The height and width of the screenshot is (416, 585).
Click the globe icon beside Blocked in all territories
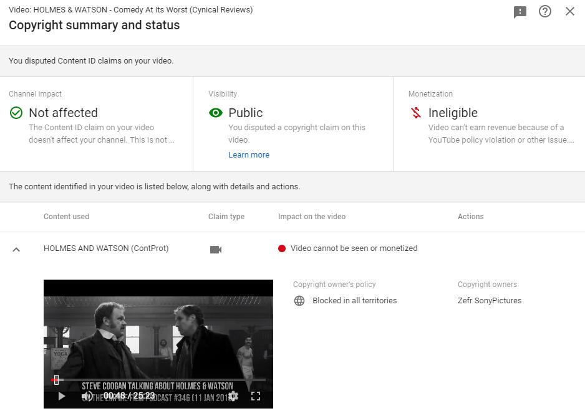[299, 301]
